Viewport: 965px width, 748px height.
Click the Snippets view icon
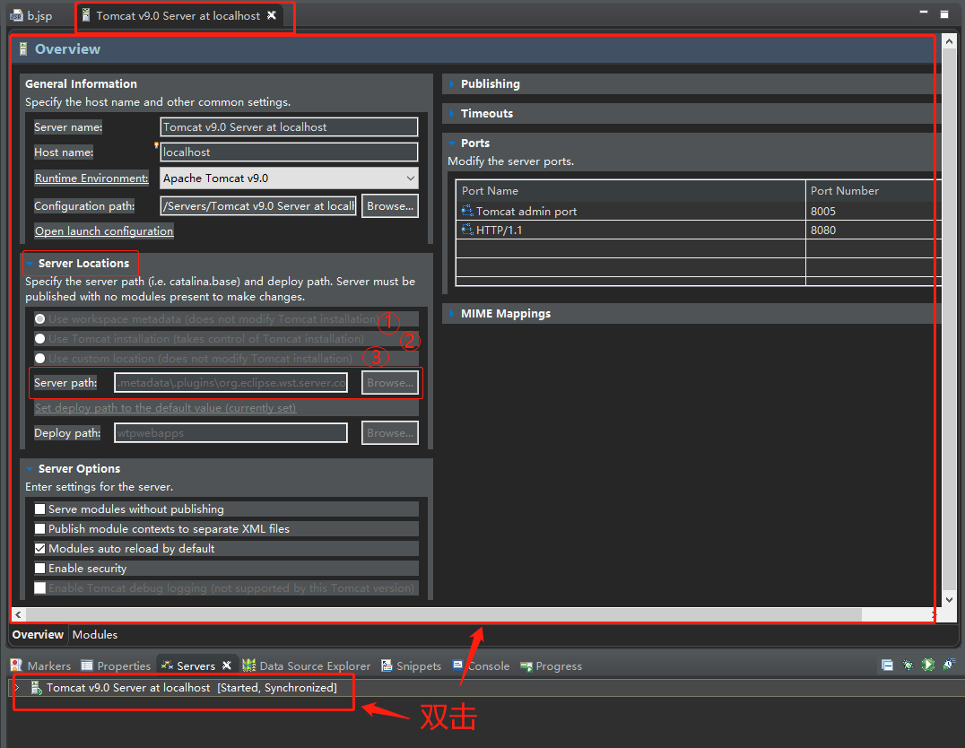(x=387, y=665)
